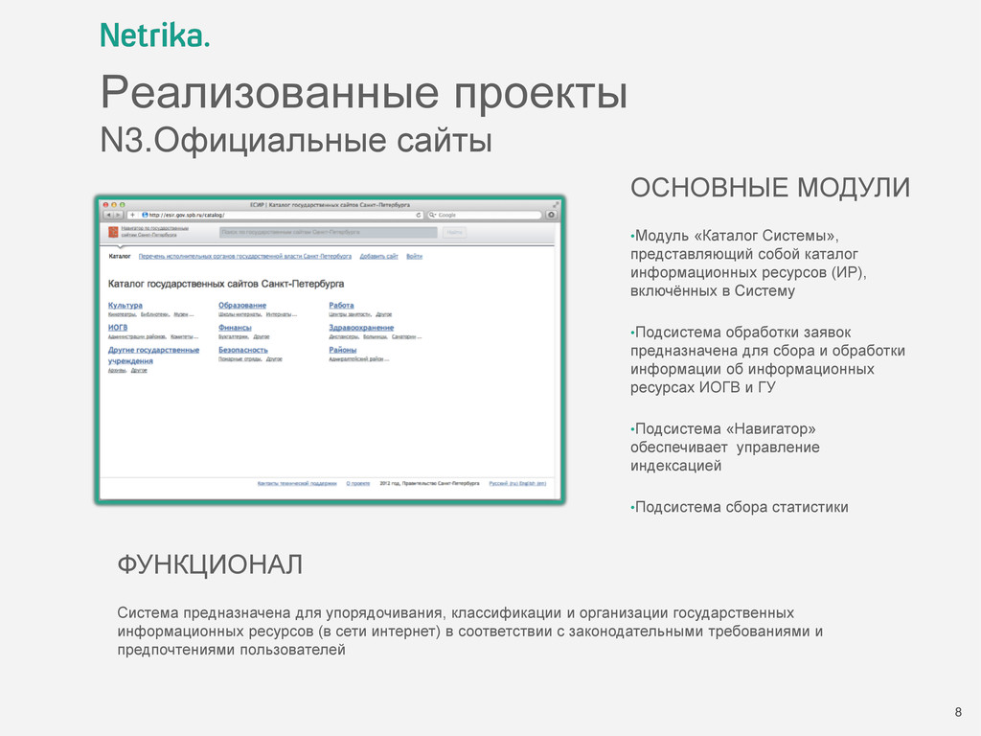Screen dimensions: 981x736
Task: Click the red coat of arms site logo
Action: coord(113,232)
